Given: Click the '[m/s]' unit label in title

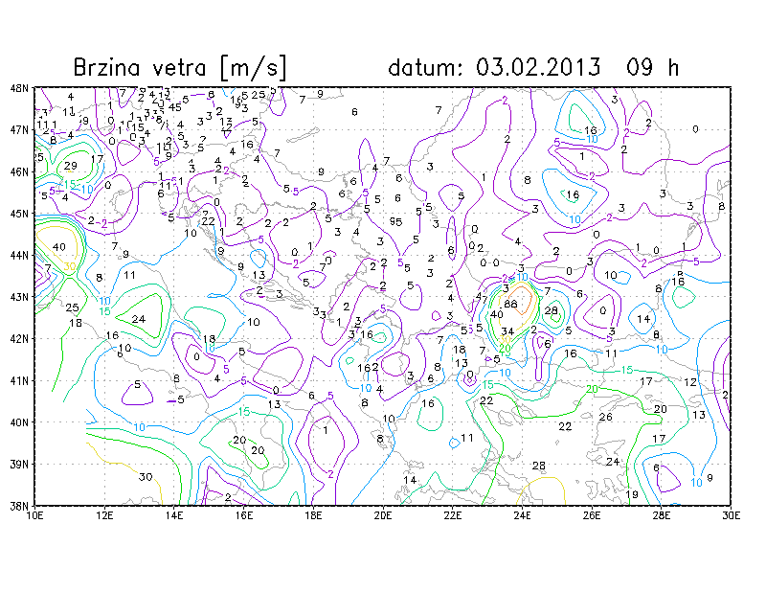Looking at the screenshot, I should (x=253, y=67).
